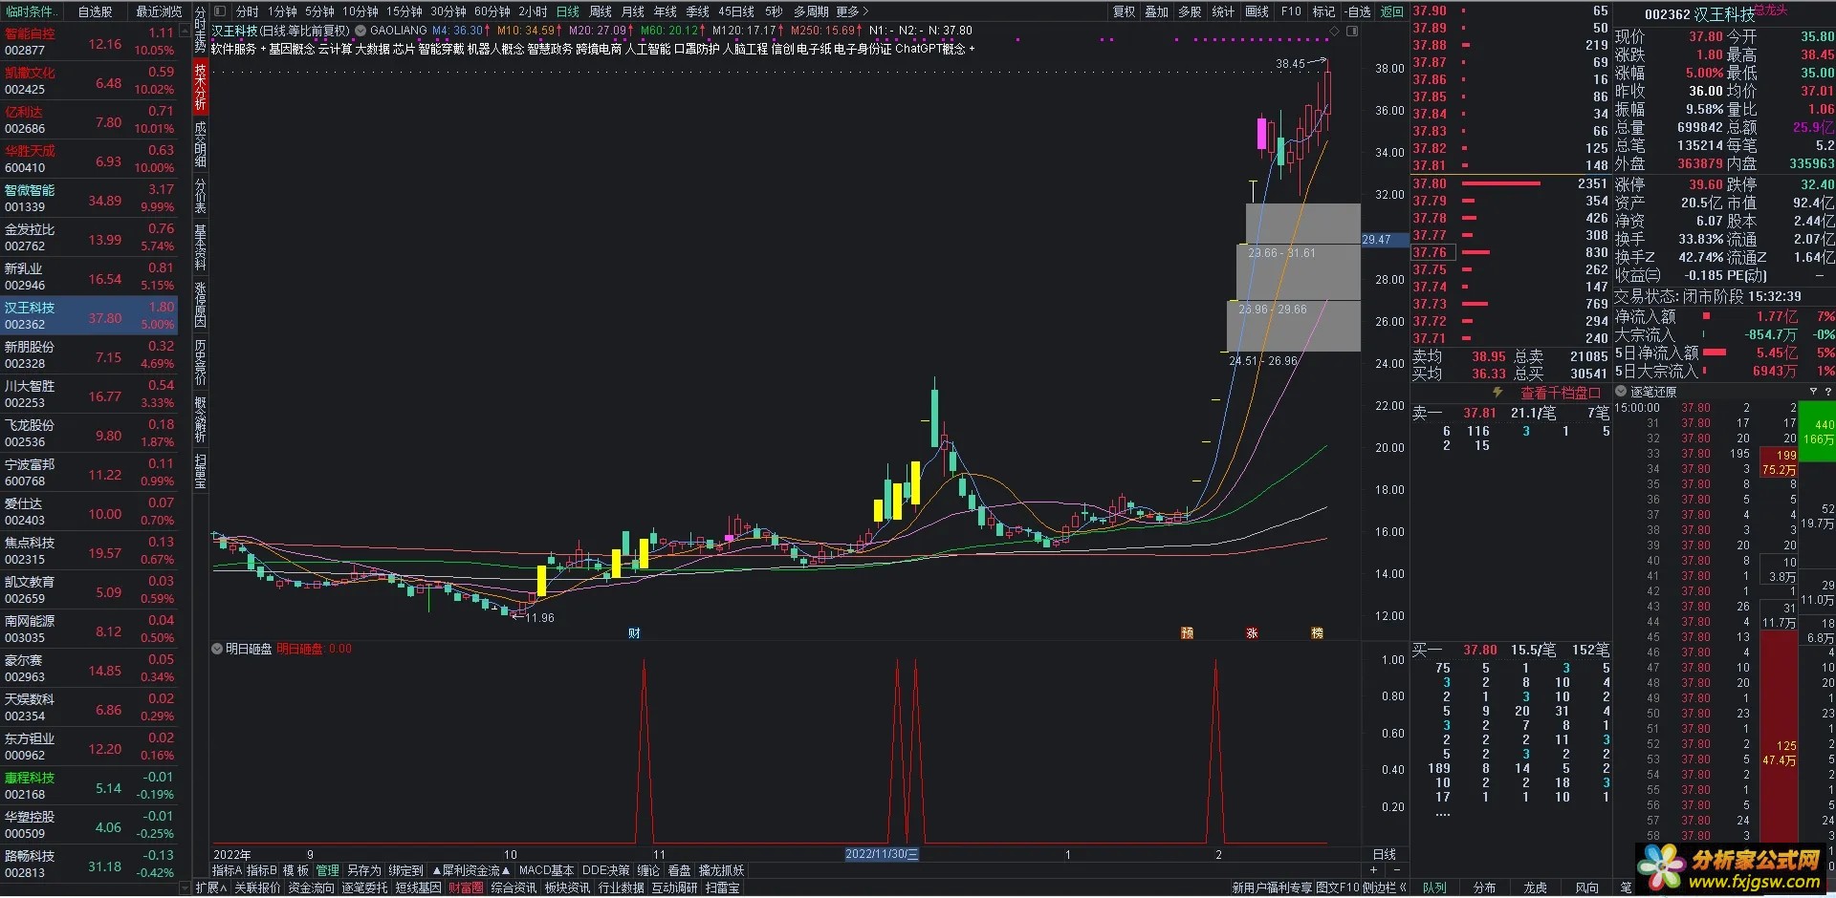Image resolution: width=1836 pixels, height=898 pixels.
Task: Select 智微智能 001339 in the stock list
Action: coord(89,198)
